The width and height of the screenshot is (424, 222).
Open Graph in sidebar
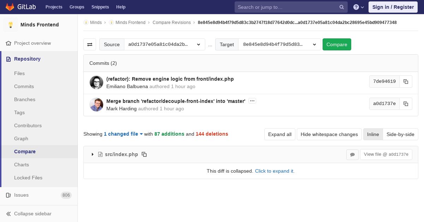(21, 138)
